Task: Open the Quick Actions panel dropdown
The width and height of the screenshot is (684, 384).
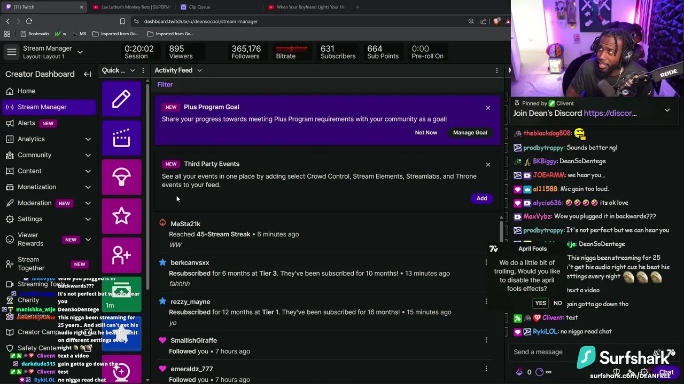Action: [x=133, y=70]
